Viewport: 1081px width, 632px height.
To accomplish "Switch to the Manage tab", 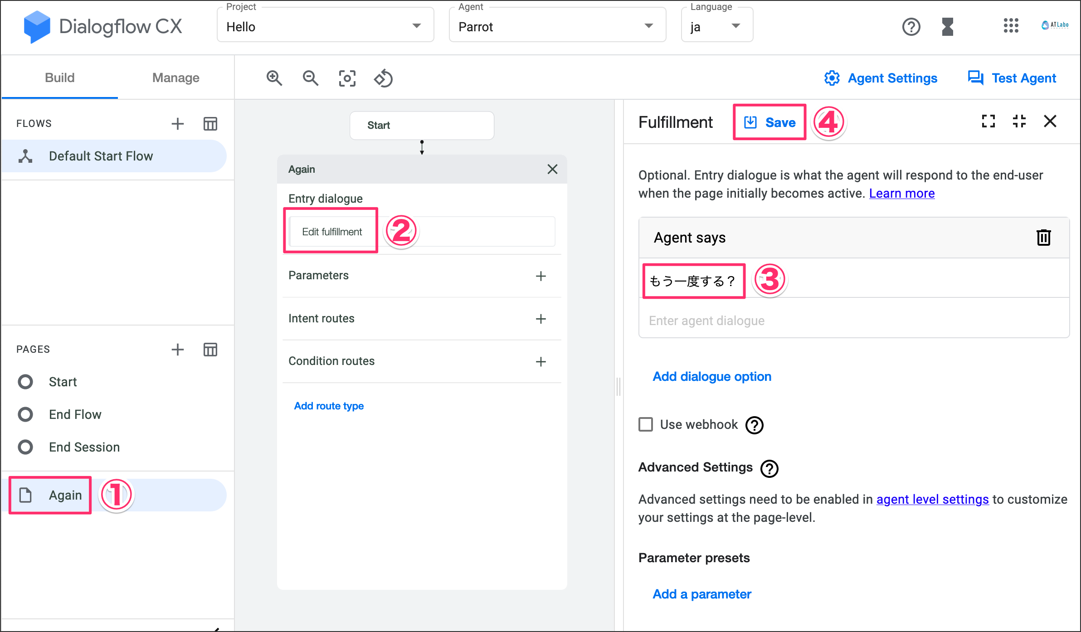I will (175, 78).
